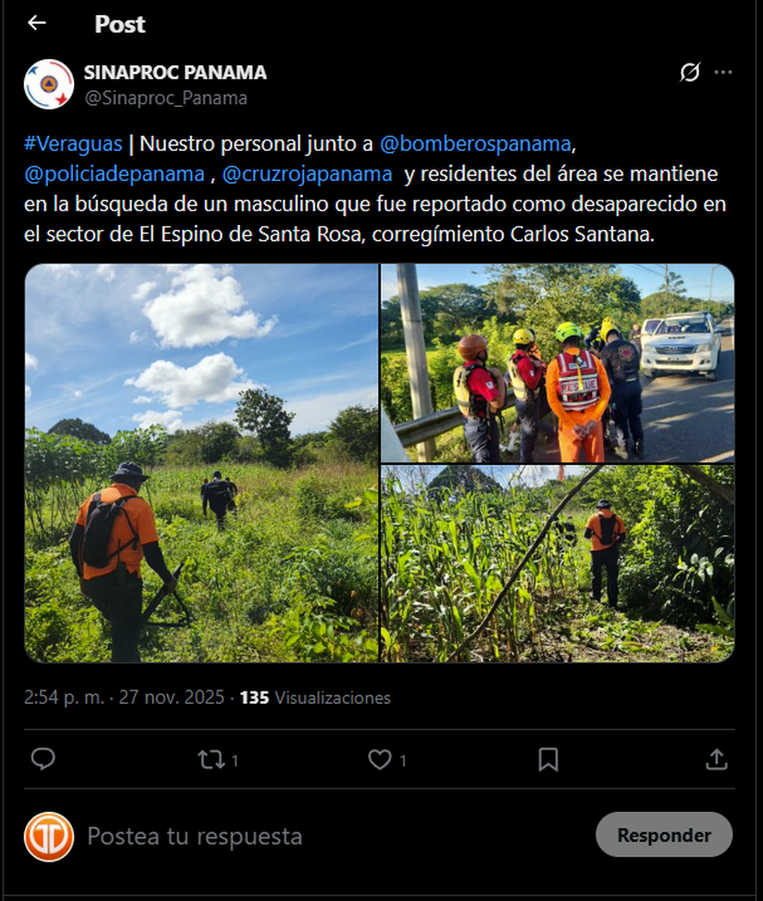Viewport: 763px width, 901px height.
Task: Go back using the arrow icon
Action: [37, 23]
